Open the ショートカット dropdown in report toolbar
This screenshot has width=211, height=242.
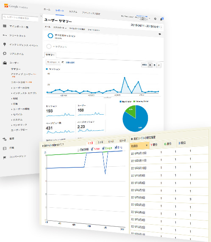tap(94, 30)
